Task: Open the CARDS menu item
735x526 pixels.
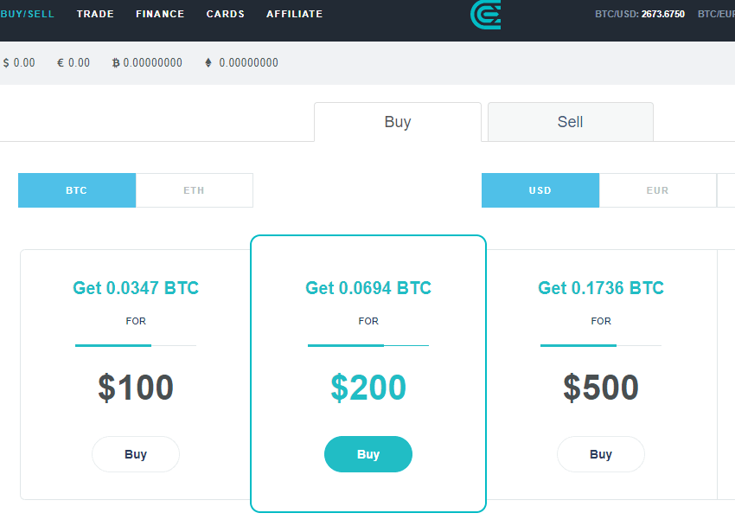Action: point(226,14)
